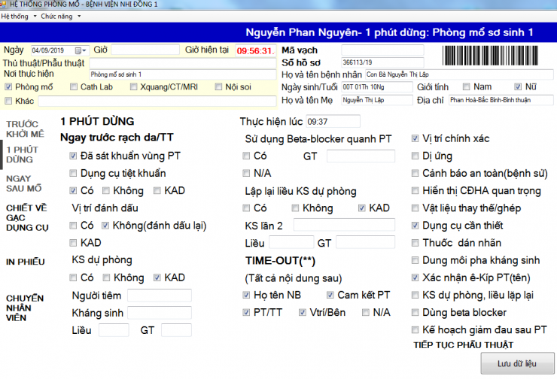Viewport: 557px width, 379px height.
Task: Tick the Nam gender checkbox
Action: click(467, 86)
